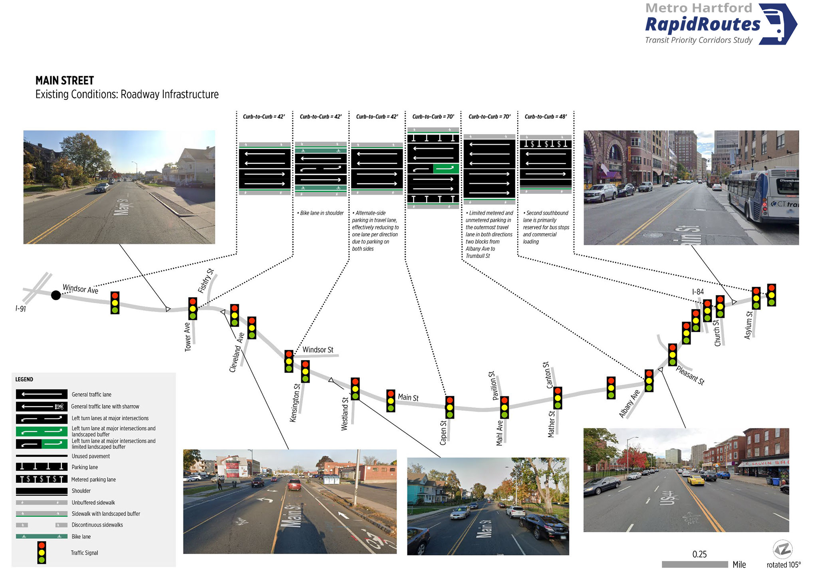Image resolution: width=818 pixels, height=575 pixels.
Task: Click the General traffic lane legend symbol
Action: point(42,394)
